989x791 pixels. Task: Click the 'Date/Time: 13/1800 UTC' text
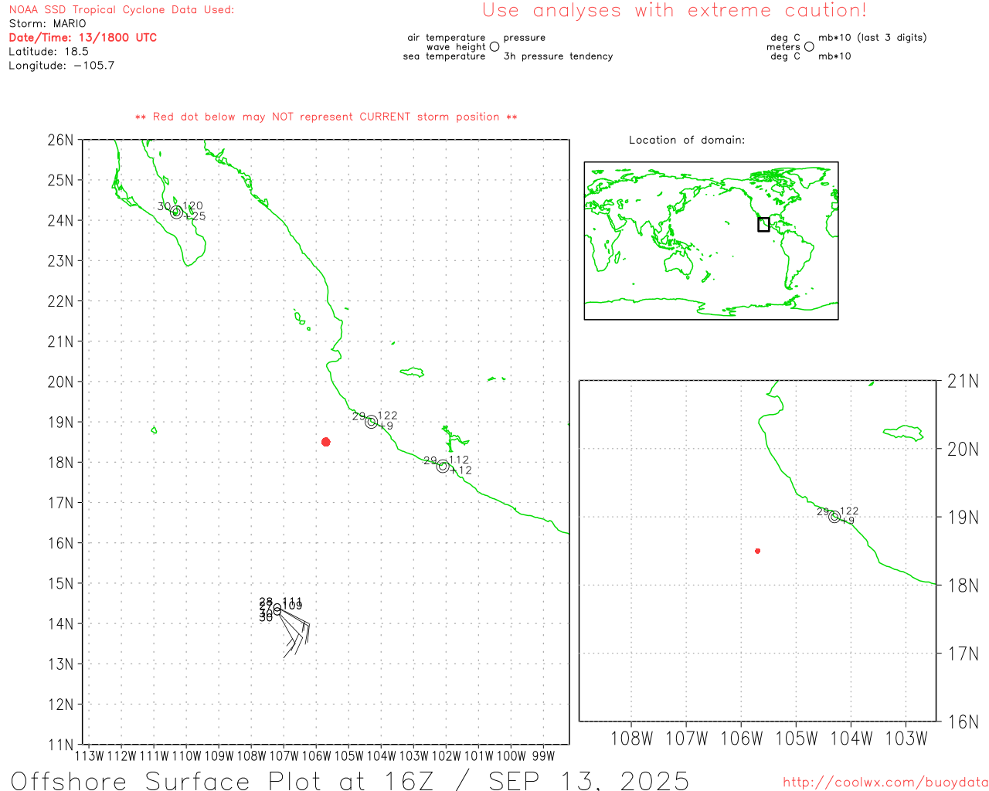point(83,38)
